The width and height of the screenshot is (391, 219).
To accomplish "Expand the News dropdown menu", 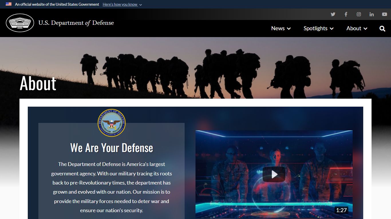I will 281,28.
